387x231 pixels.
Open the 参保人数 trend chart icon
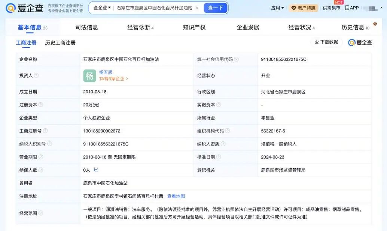tap(96, 170)
